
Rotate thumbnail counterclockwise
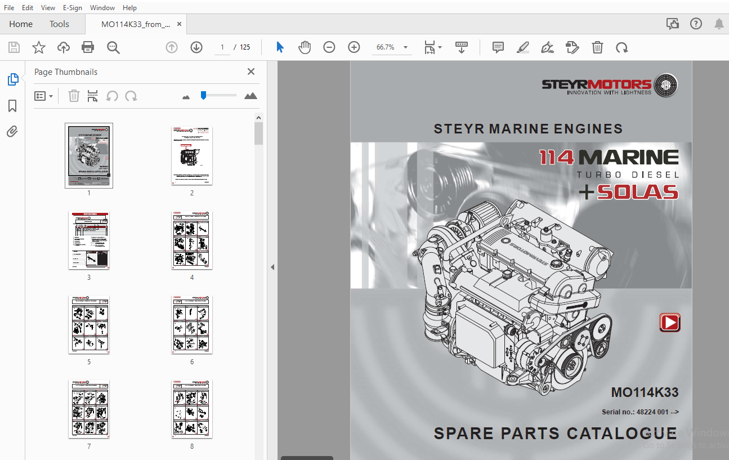112,96
